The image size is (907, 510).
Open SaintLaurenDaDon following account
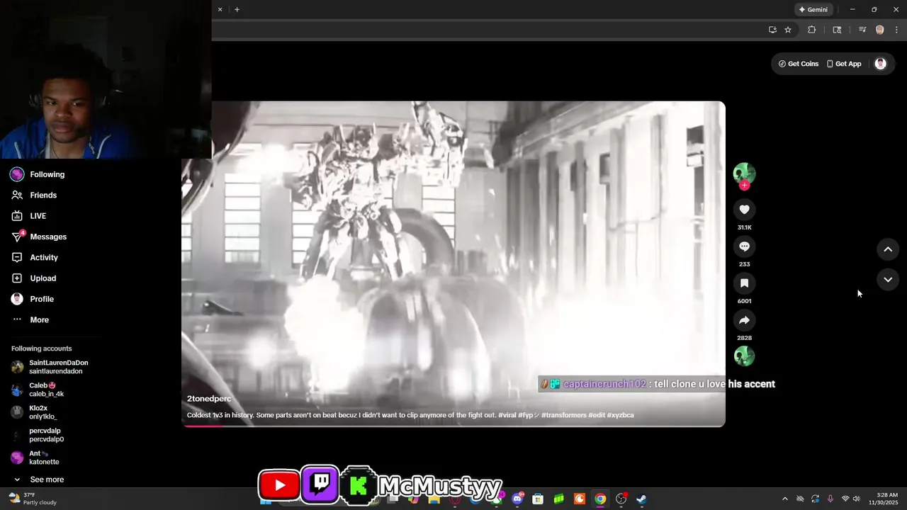pyautogui.click(x=50, y=367)
